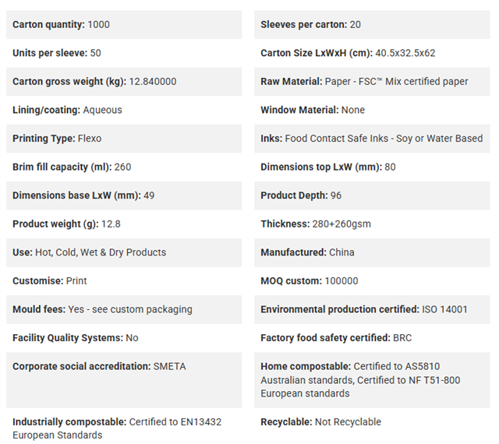Click the Corporate social accreditation SMETA cell

coord(124,380)
